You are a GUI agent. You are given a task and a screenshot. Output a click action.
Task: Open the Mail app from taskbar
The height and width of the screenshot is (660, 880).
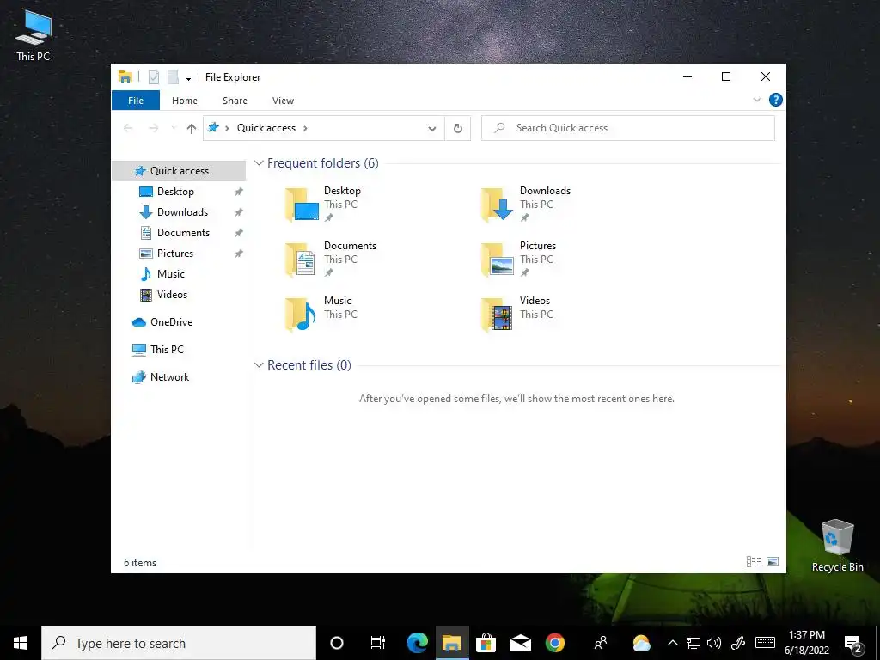click(520, 643)
